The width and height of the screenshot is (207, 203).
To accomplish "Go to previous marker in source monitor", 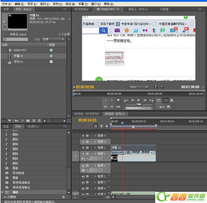I will coord(126,100).
